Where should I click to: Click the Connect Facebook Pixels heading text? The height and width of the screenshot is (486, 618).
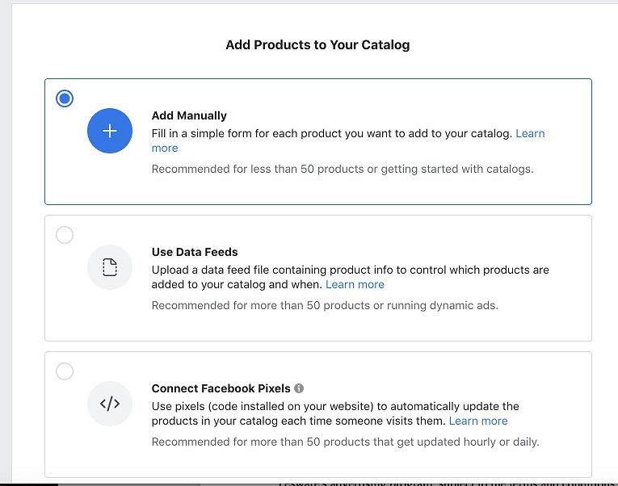(x=221, y=388)
